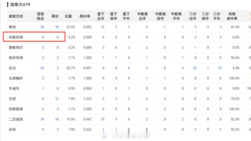Click the 快攻 篮下不中 value 7
Screen dimensions: 251x141
[129, 27]
